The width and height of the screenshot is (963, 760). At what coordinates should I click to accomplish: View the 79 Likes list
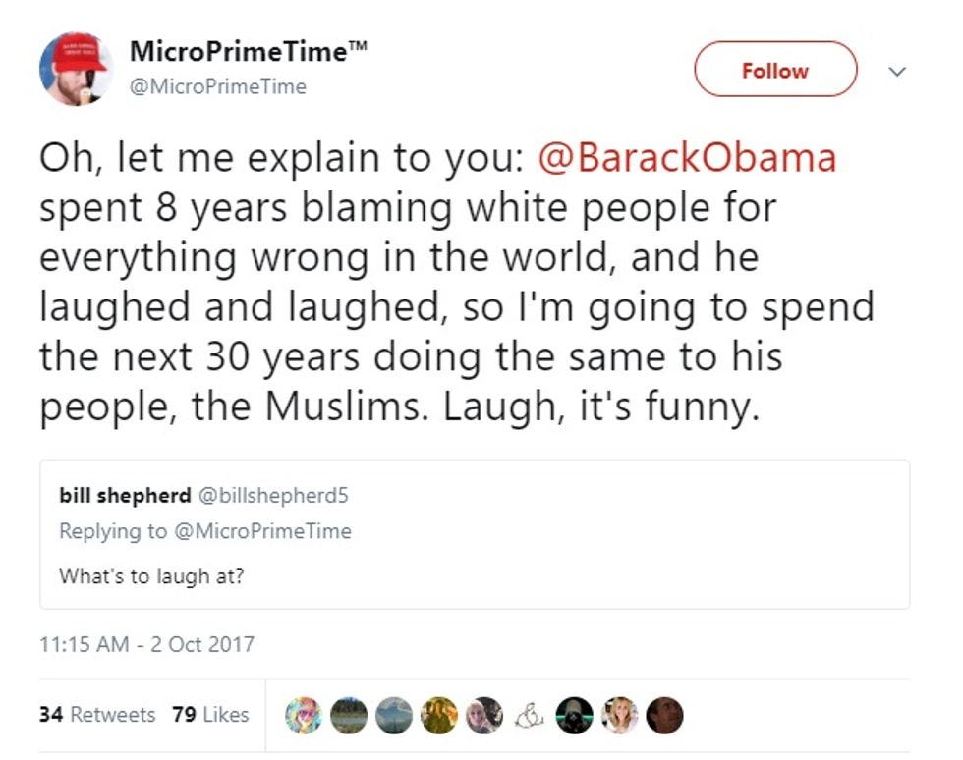(209, 715)
